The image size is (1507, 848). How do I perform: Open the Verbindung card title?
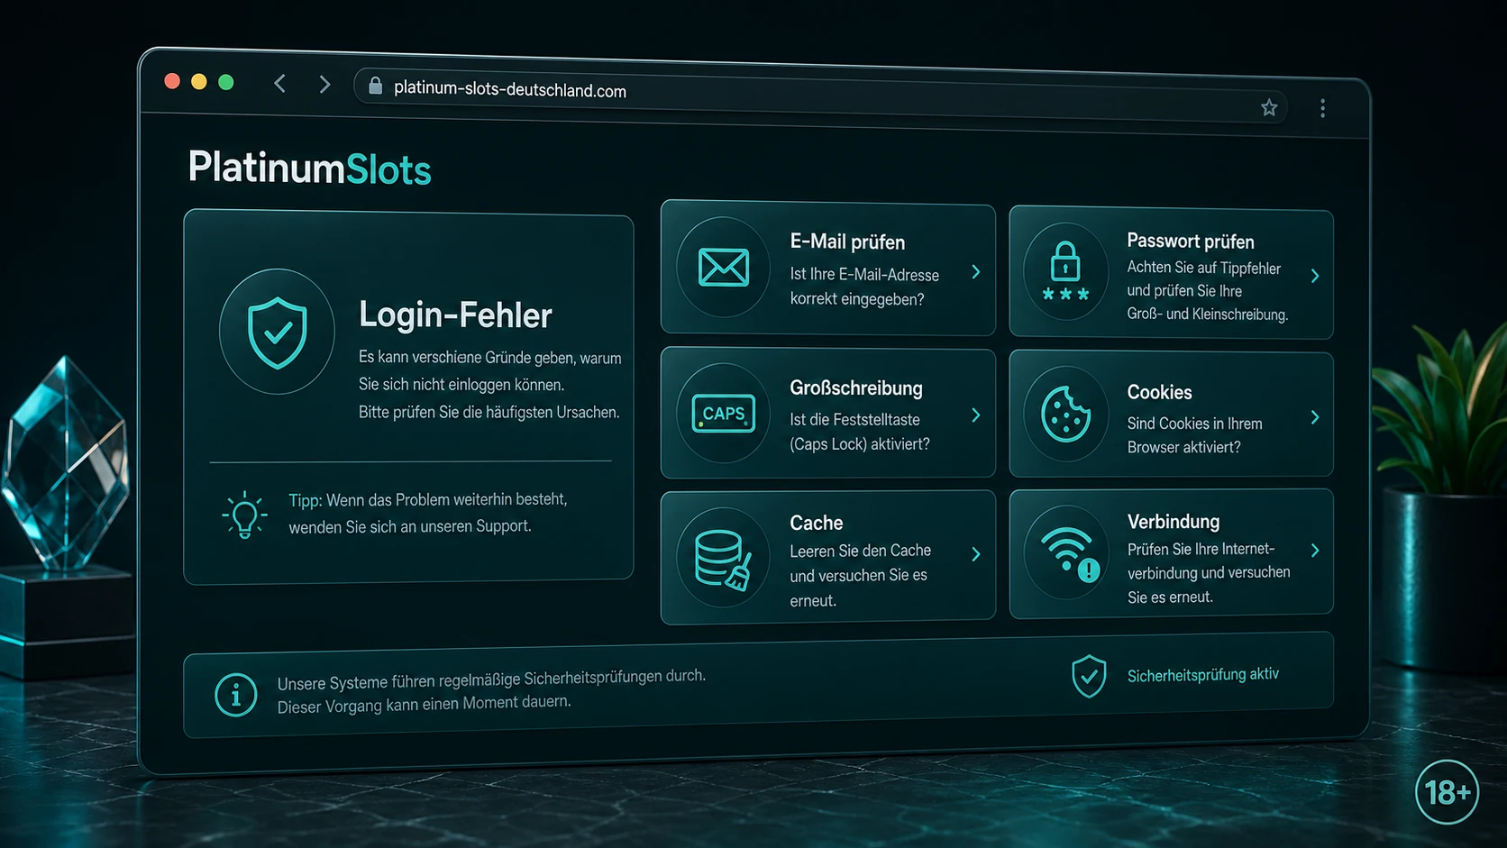tap(1174, 521)
